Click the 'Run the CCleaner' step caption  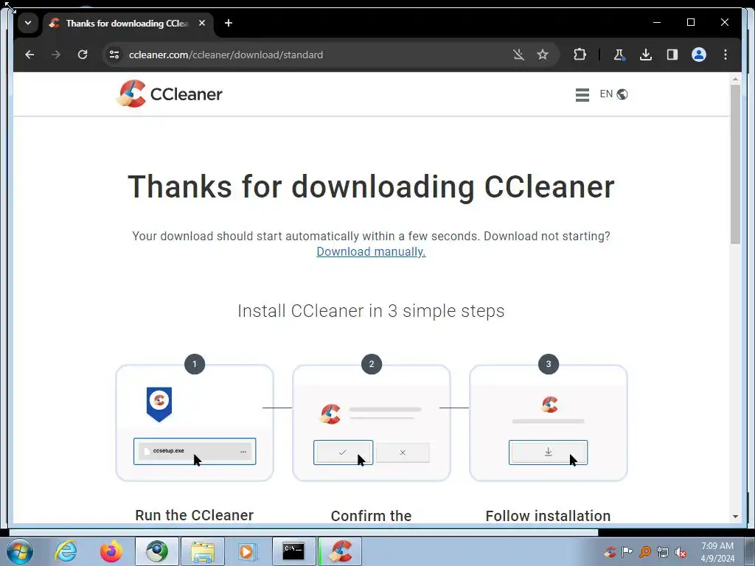[195, 515]
